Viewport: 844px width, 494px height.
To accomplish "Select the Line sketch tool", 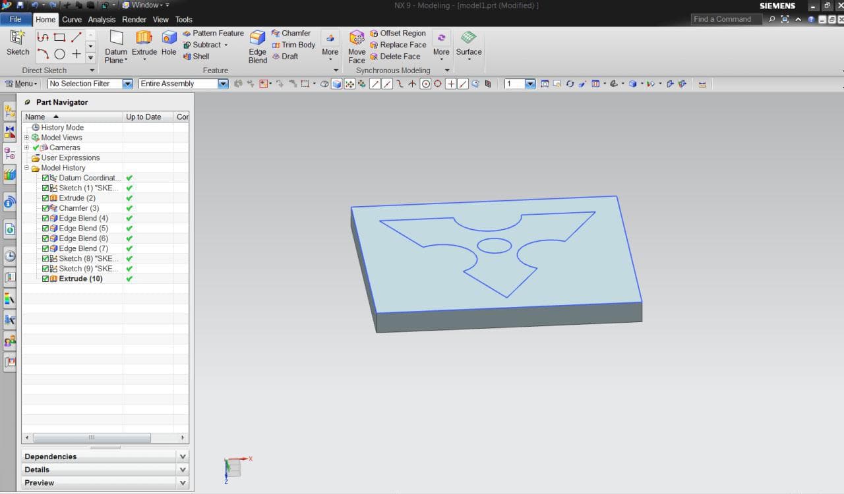I will (76, 38).
